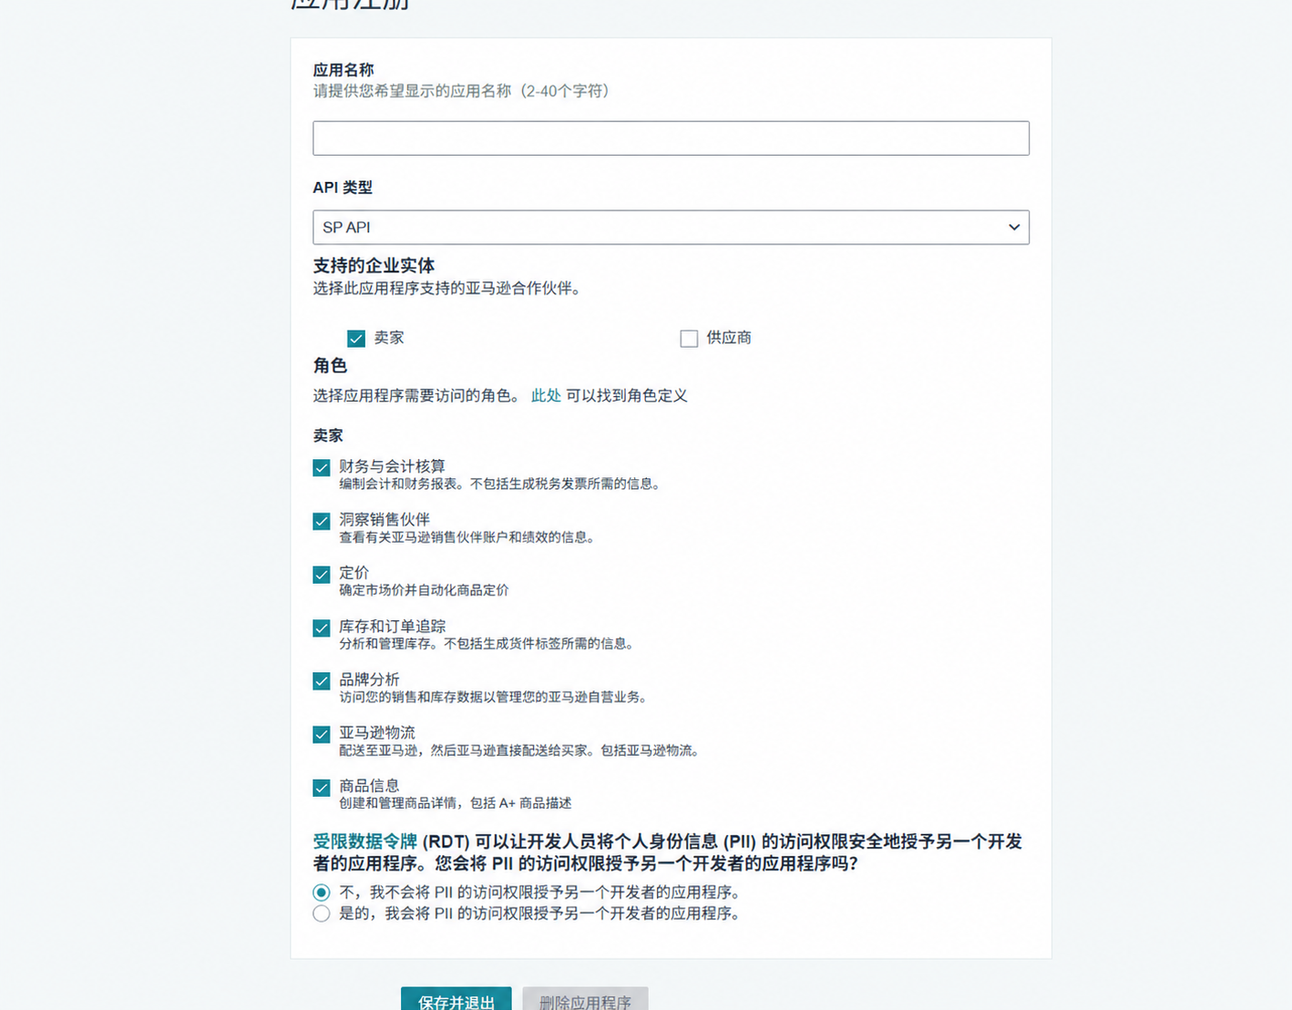
Task: Click the 保存并退出 button
Action: coord(456,1000)
